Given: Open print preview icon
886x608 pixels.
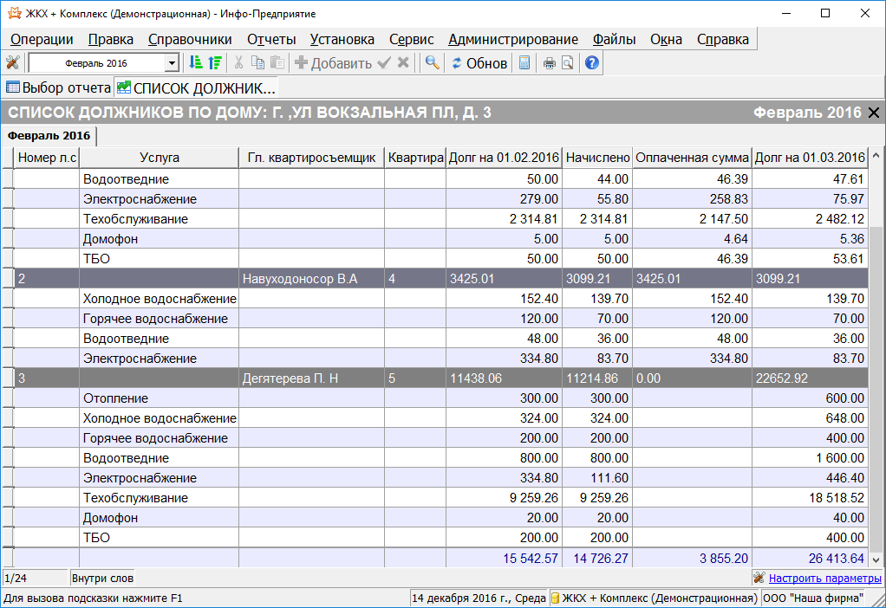Looking at the screenshot, I should pos(568,62).
